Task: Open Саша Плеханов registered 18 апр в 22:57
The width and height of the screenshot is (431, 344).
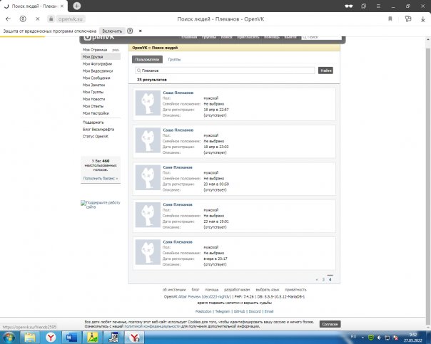Action: coord(178,93)
